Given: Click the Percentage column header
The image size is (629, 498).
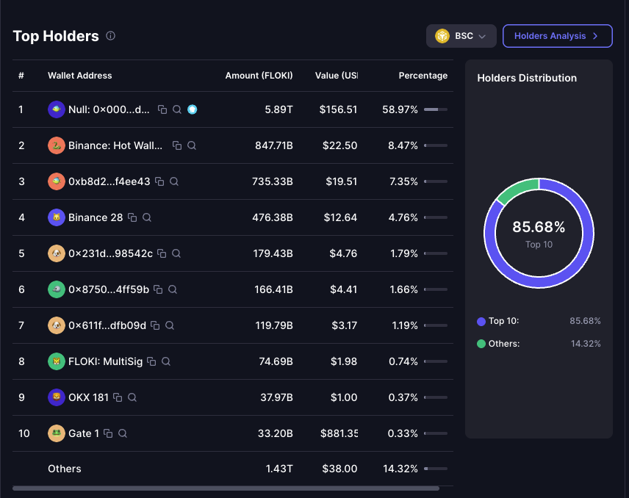Looking at the screenshot, I should coord(423,76).
